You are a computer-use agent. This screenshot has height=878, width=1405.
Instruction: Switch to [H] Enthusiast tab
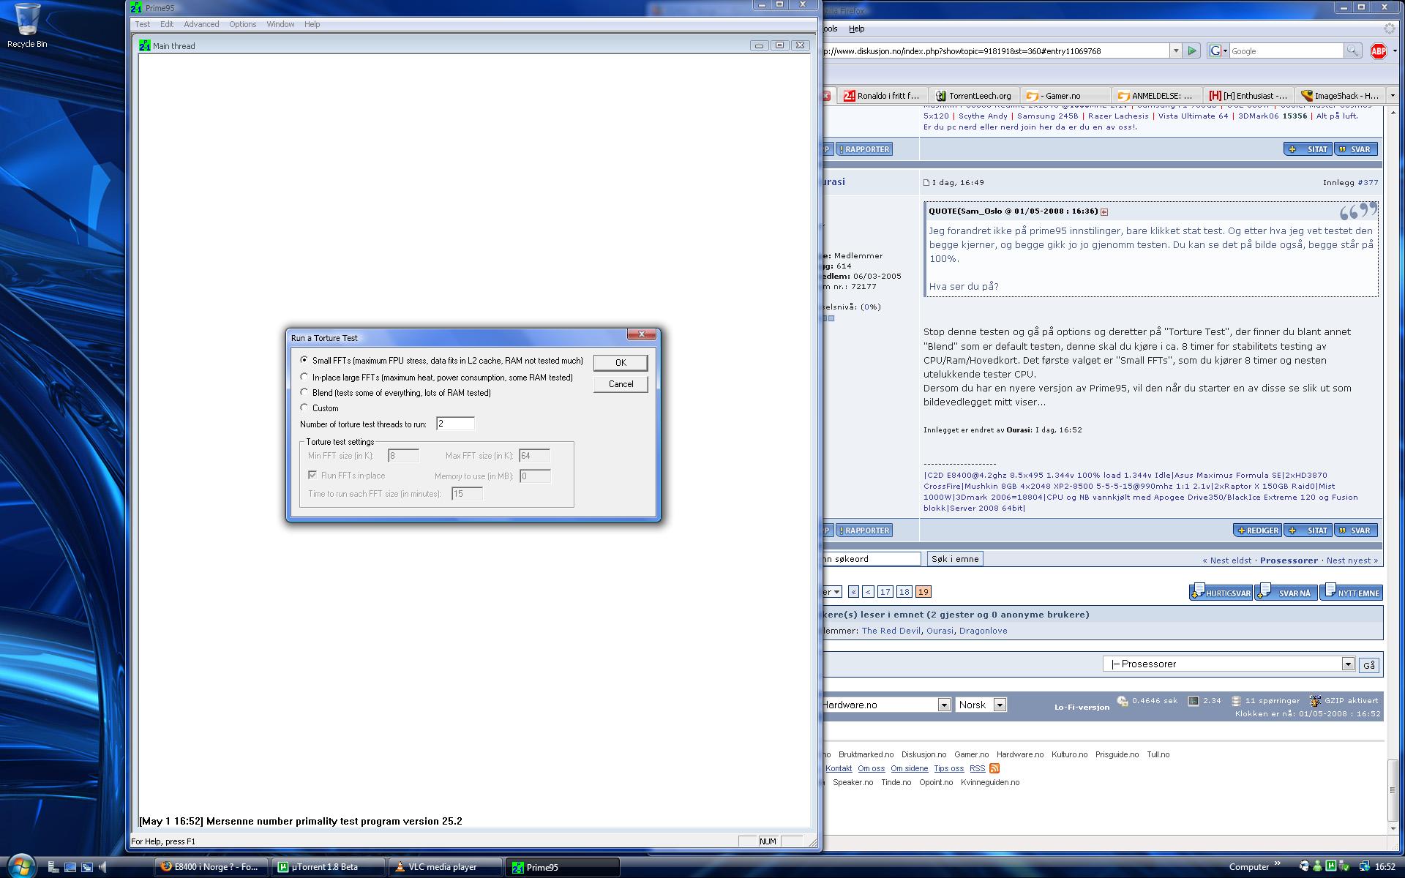click(1248, 96)
